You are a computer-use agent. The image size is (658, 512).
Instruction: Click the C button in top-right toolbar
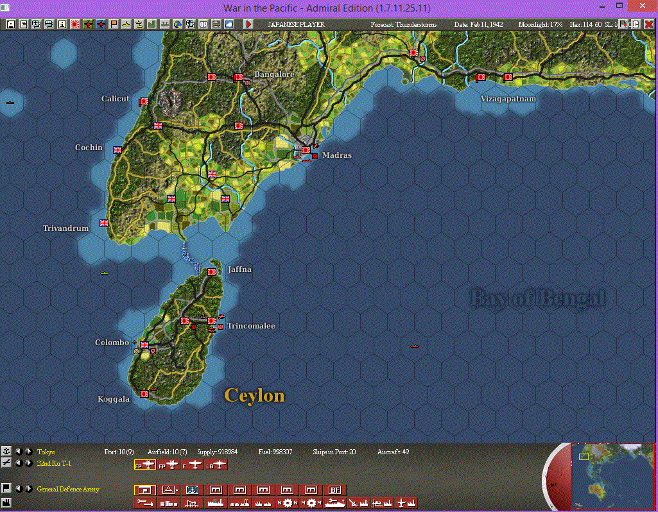coord(636,24)
